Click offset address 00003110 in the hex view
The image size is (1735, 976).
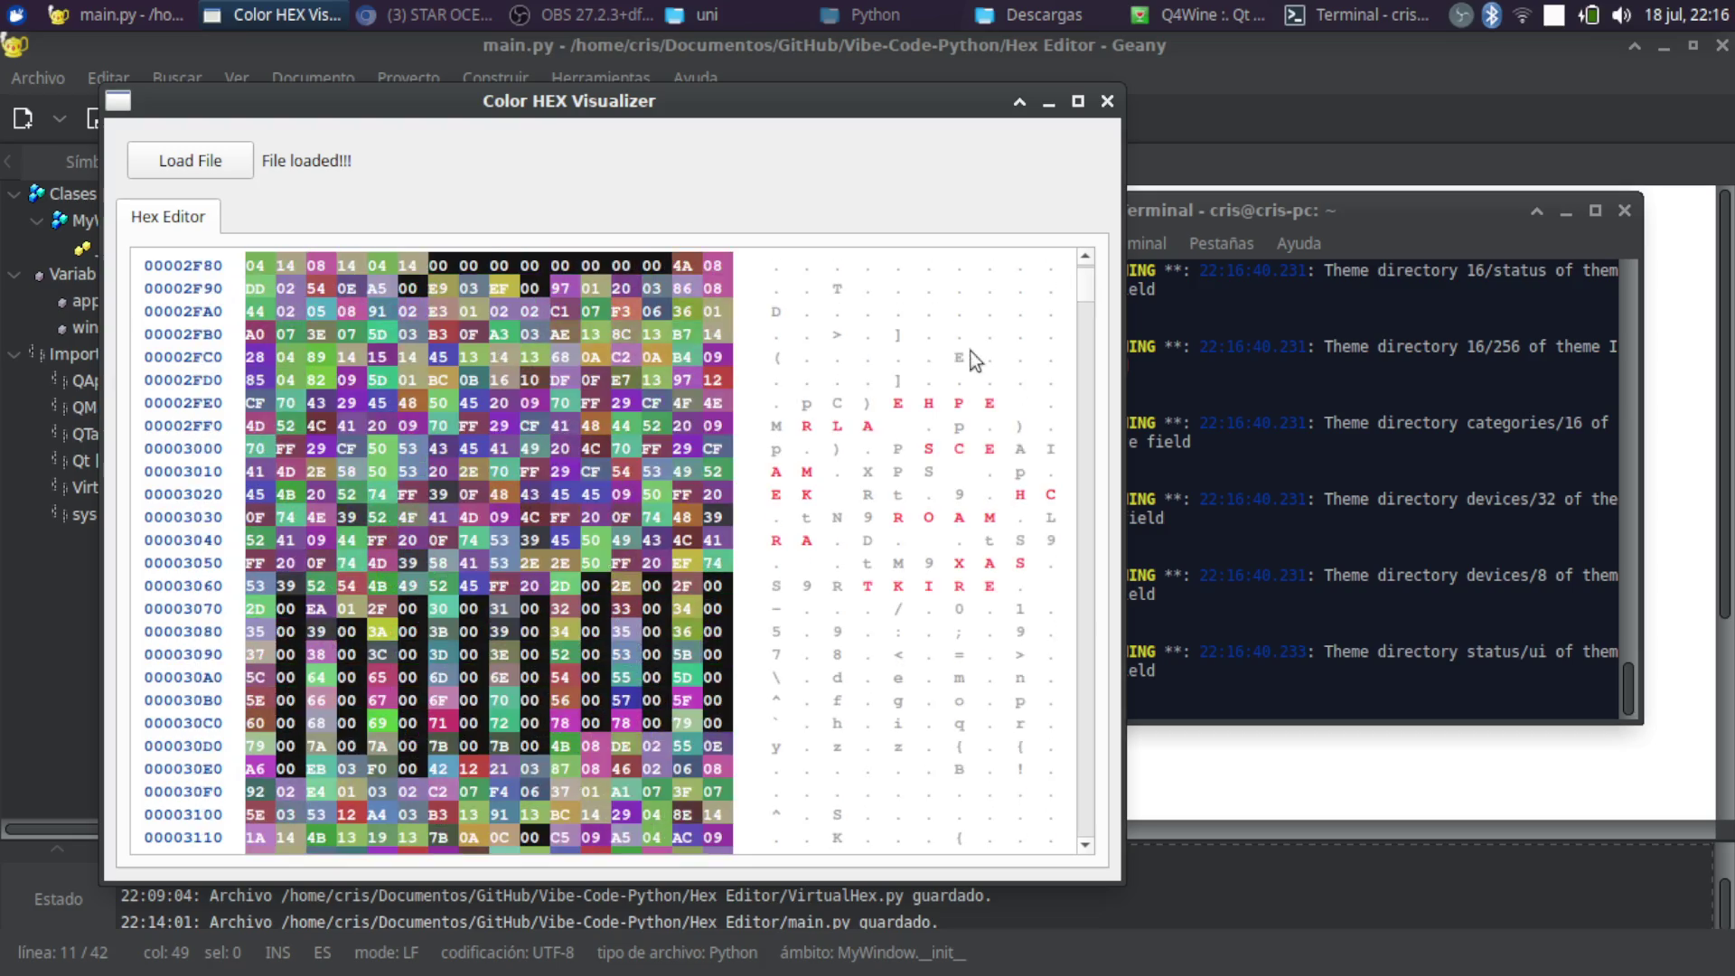pyautogui.click(x=183, y=837)
